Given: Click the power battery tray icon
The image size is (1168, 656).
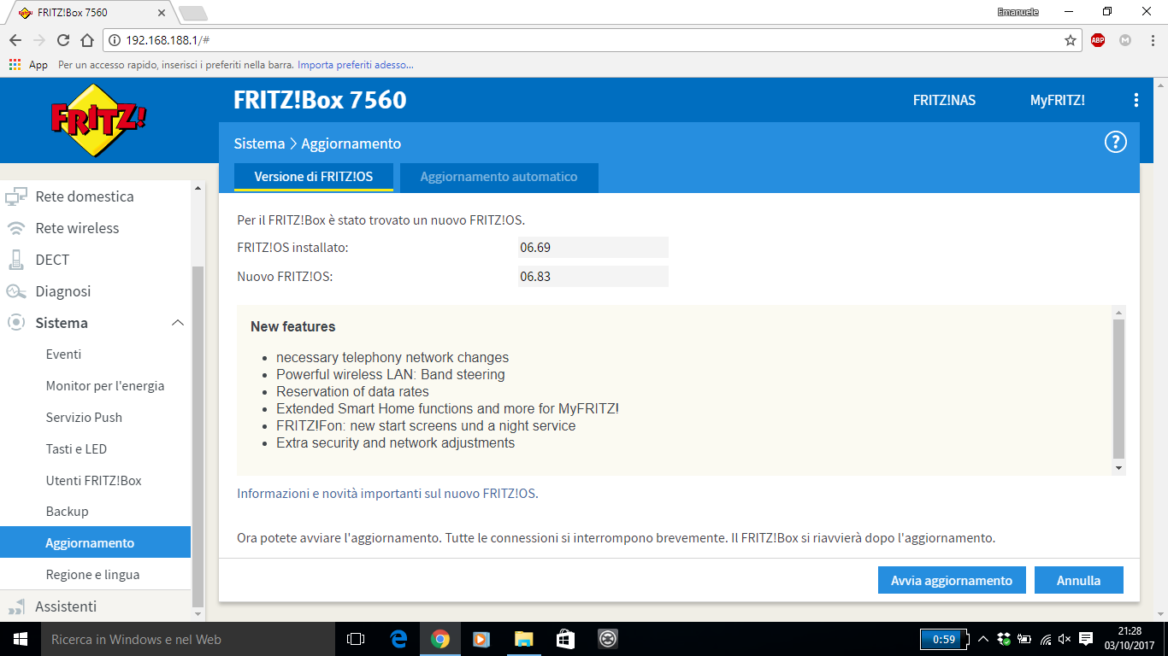Looking at the screenshot, I should coord(1025,639).
